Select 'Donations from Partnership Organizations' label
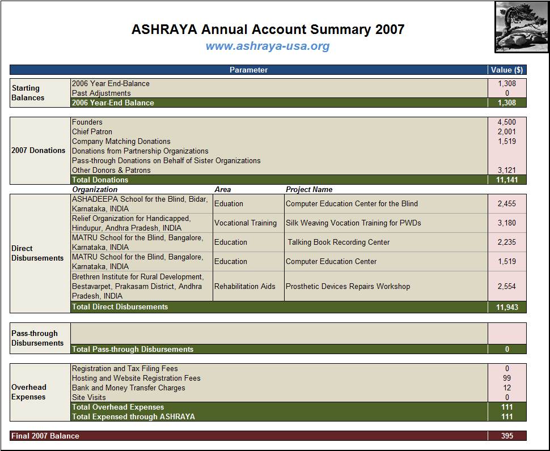 click(140, 151)
